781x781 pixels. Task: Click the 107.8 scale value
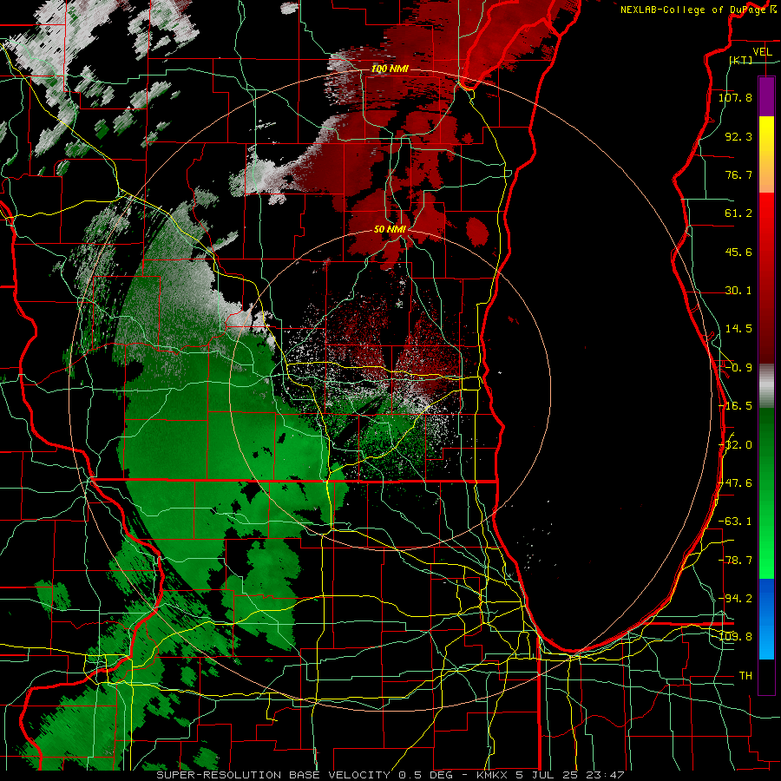click(x=735, y=97)
